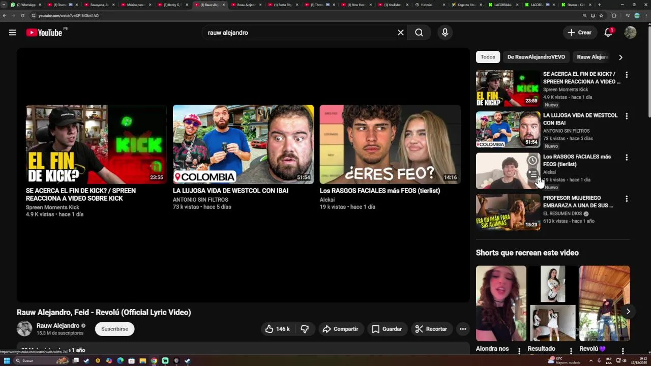This screenshot has height=366, width=651.
Task: Open browser extensions puzzle icon
Action: point(614,16)
